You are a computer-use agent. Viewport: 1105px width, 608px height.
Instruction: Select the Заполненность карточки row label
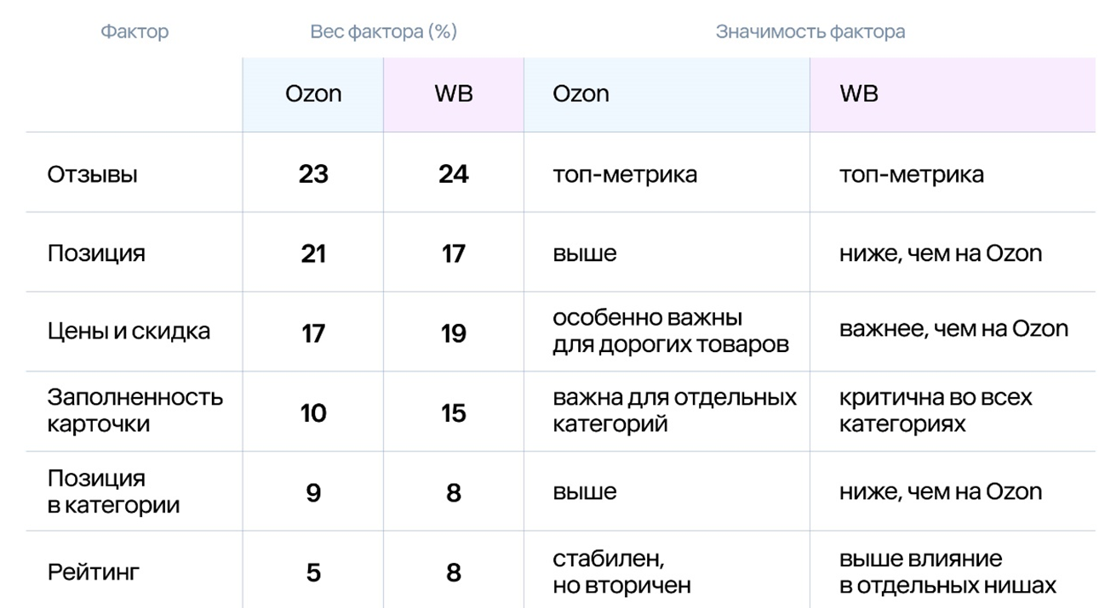[135, 410]
